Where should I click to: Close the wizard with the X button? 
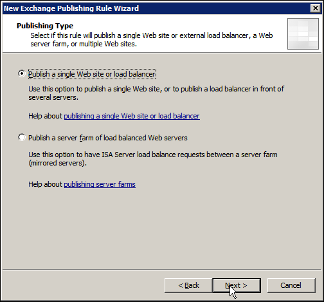tap(316, 8)
